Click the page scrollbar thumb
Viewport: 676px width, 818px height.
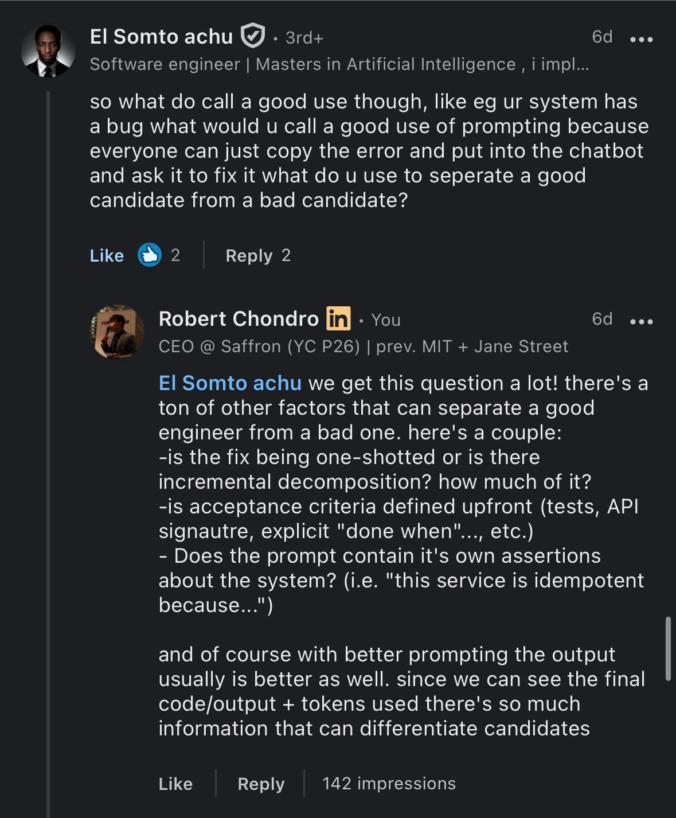[668, 649]
